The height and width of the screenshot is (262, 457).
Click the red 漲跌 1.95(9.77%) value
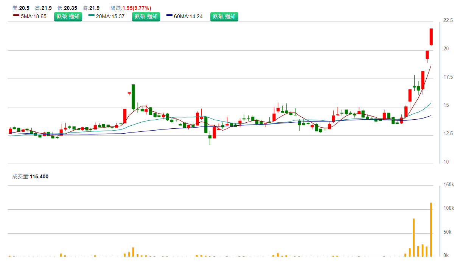pos(137,8)
